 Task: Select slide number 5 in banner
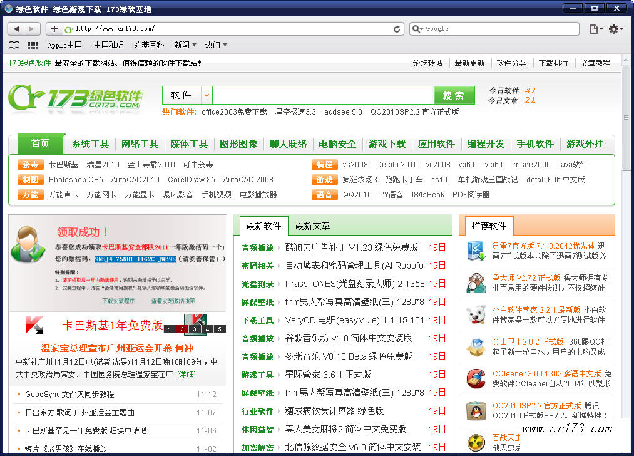point(220,329)
